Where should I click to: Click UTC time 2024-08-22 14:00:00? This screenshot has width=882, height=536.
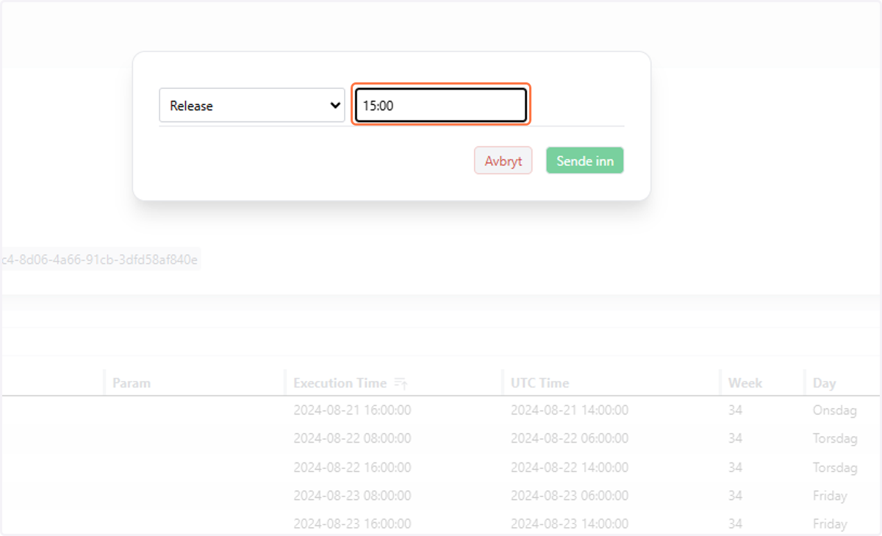click(x=570, y=467)
